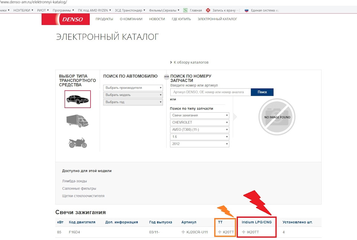357x240 pixels.
Task: Click the part number search input field
Action: (210, 92)
